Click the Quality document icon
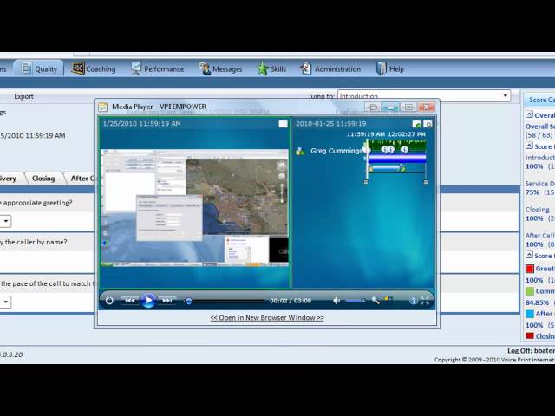The image size is (555, 416). click(26, 68)
